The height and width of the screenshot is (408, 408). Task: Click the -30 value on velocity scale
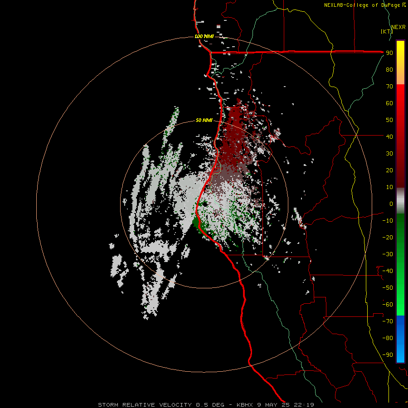point(388,254)
